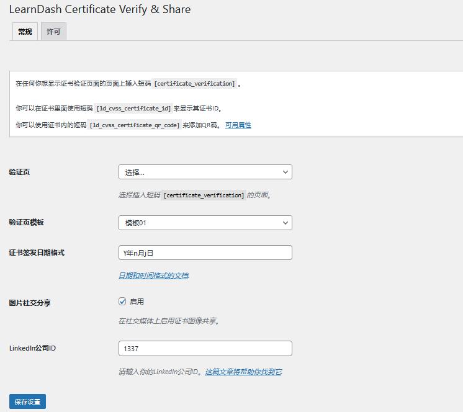This screenshot has height=412, width=463.
Task: Open the 验证页模板 dropdown showing 模板01
Action: 205,223
